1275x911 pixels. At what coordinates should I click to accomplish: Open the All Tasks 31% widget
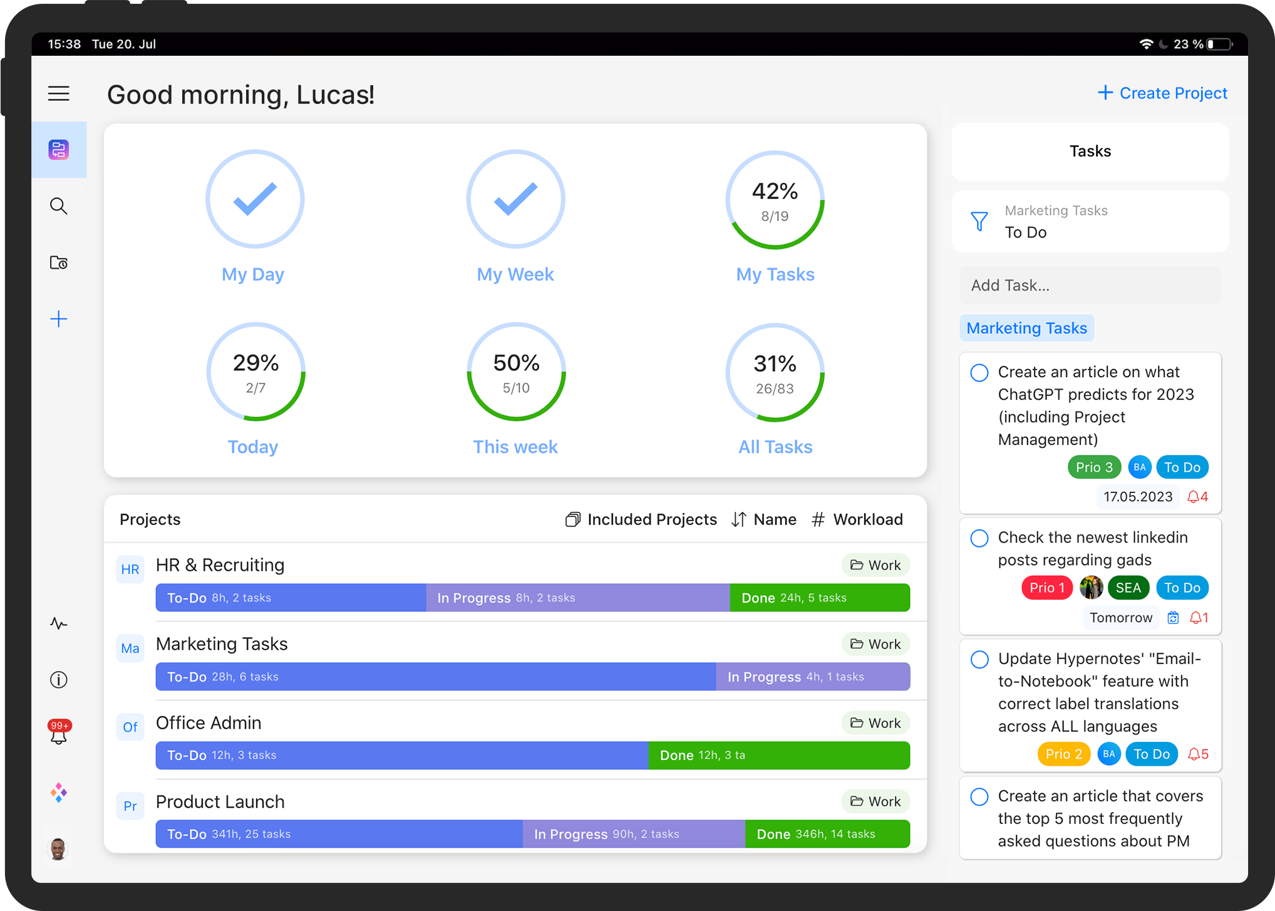[775, 389]
